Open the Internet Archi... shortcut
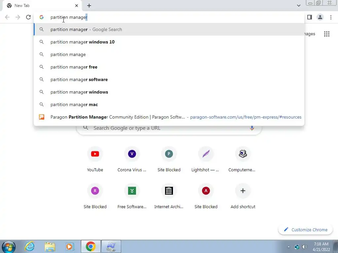This screenshot has width=338, height=253. [169, 196]
